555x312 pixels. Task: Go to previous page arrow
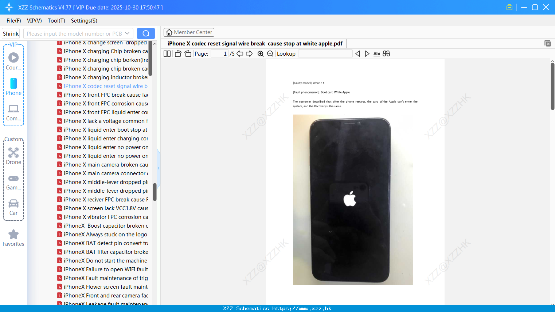[240, 54]
